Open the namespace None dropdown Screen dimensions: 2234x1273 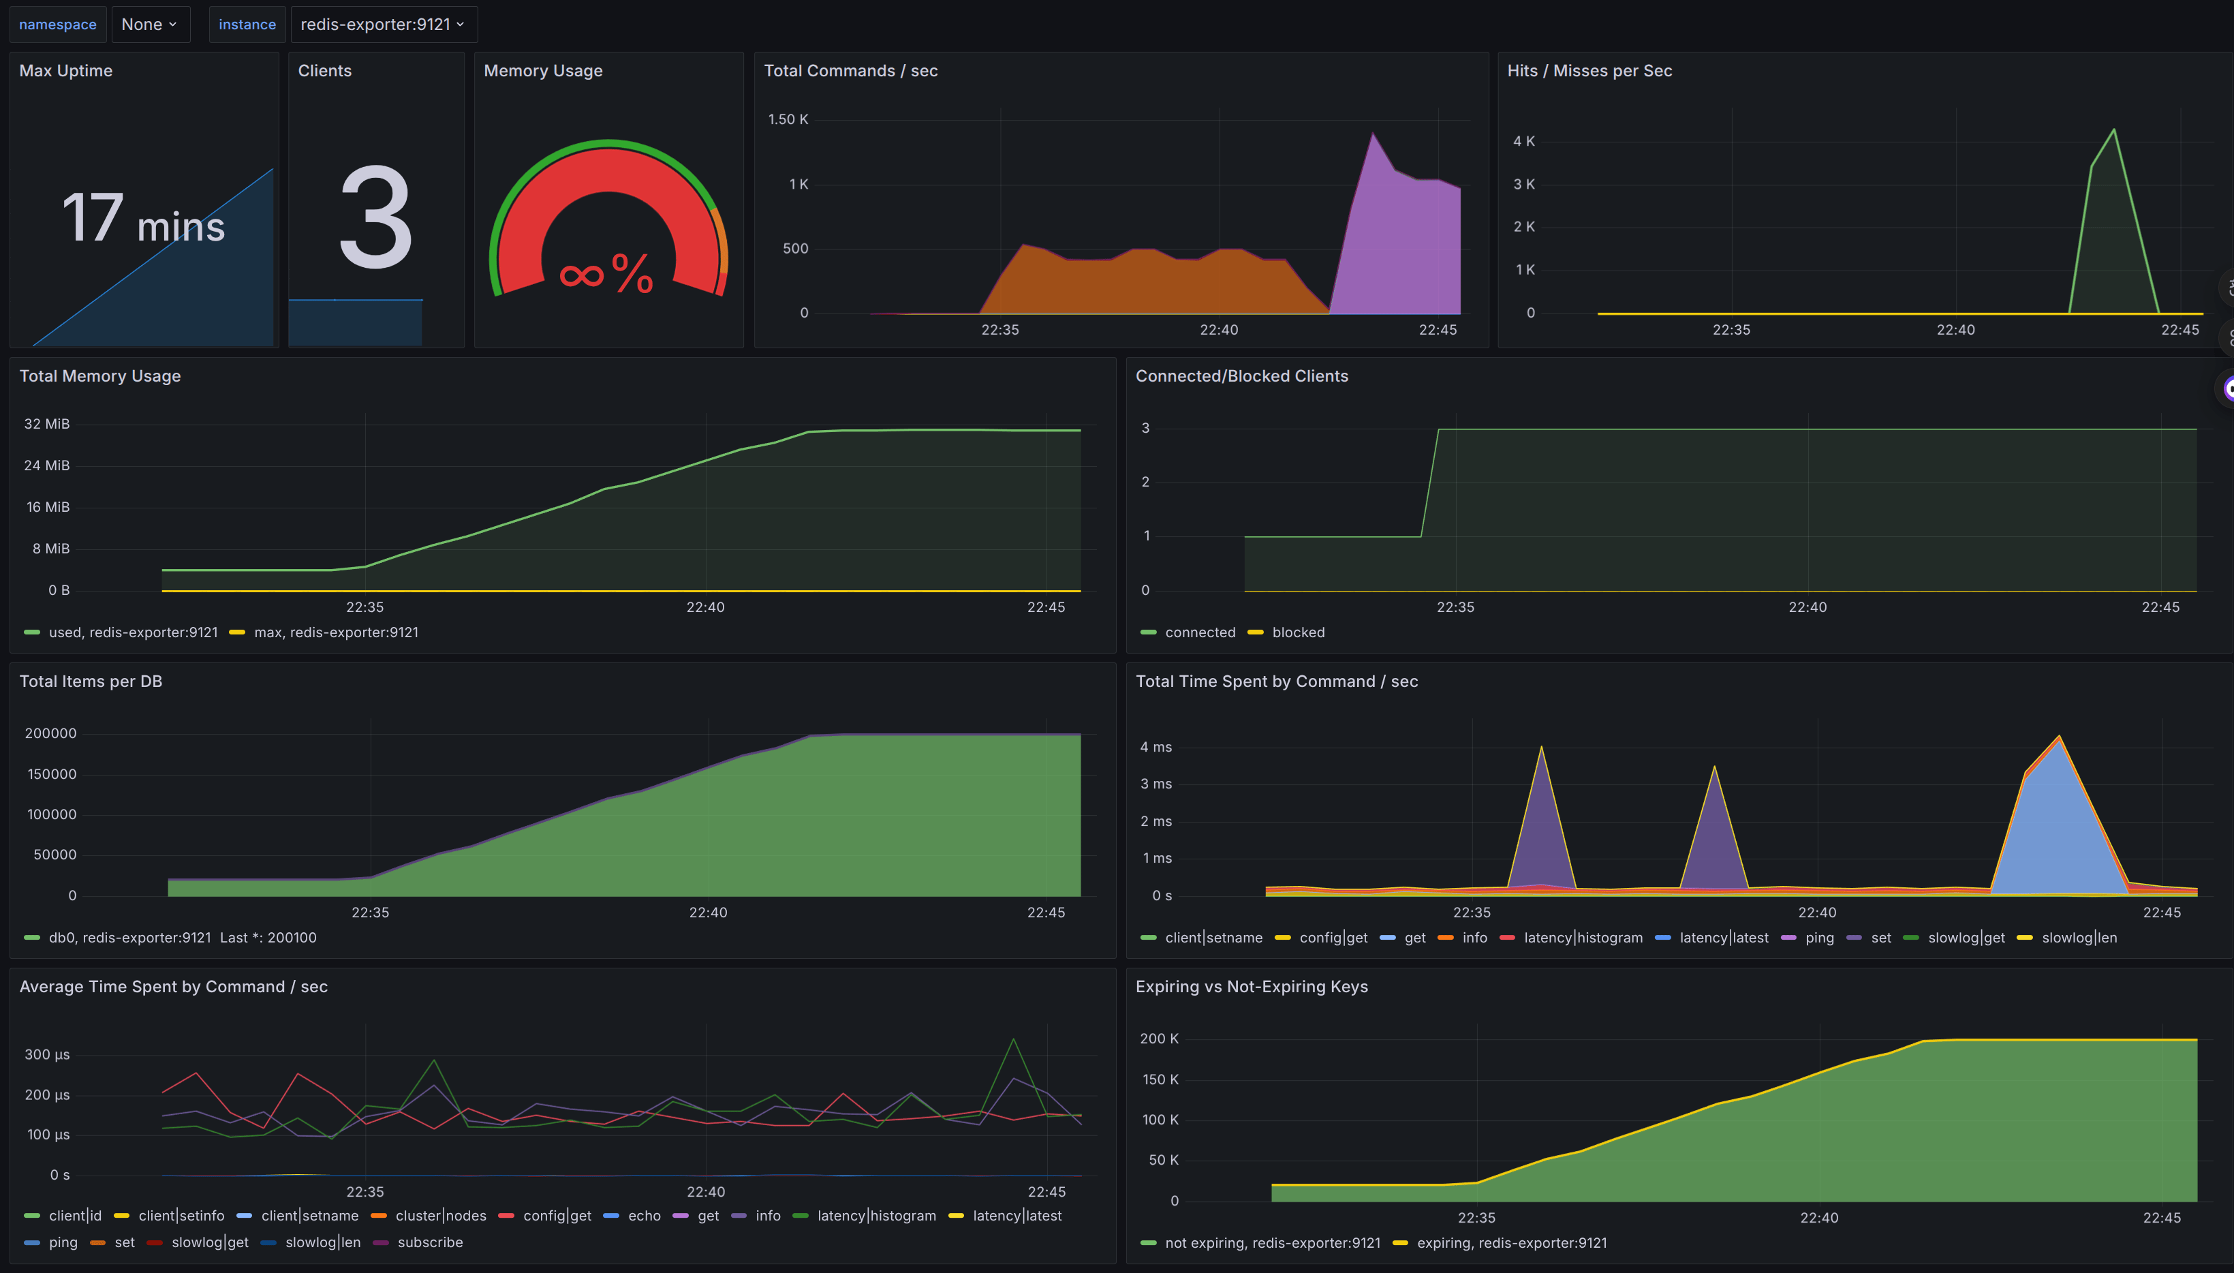pyautogui.click(x=151, y=25)
